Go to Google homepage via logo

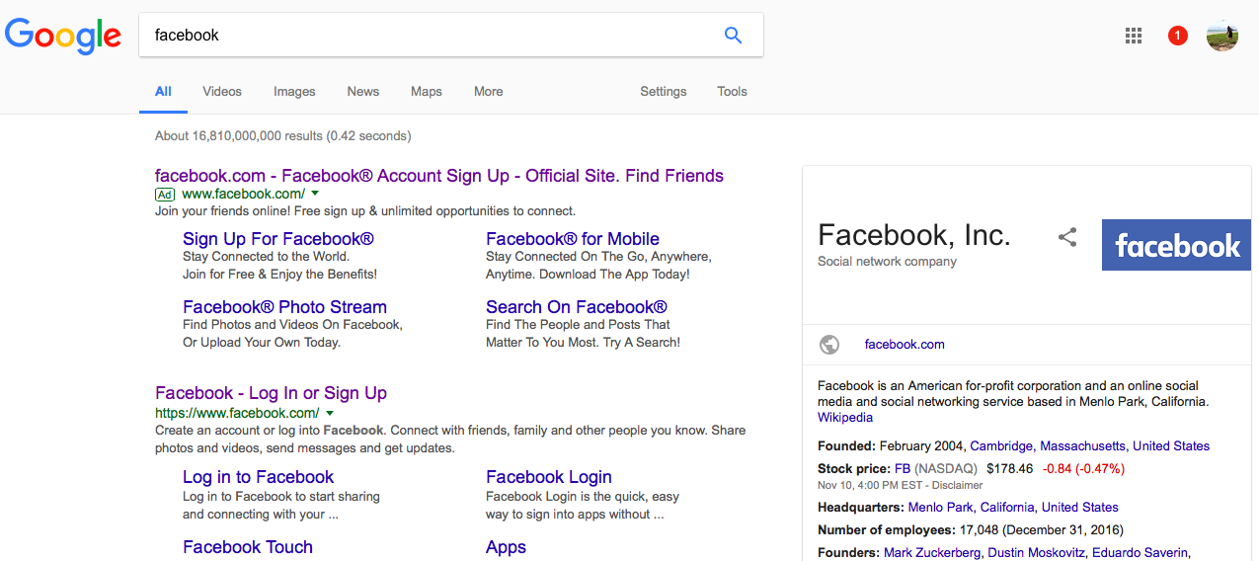tap(63, 36)
